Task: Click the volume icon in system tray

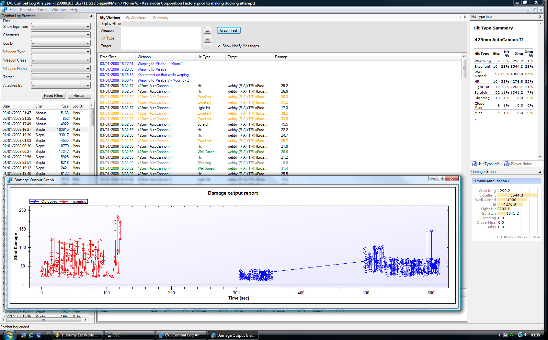Action: (526, 335)
